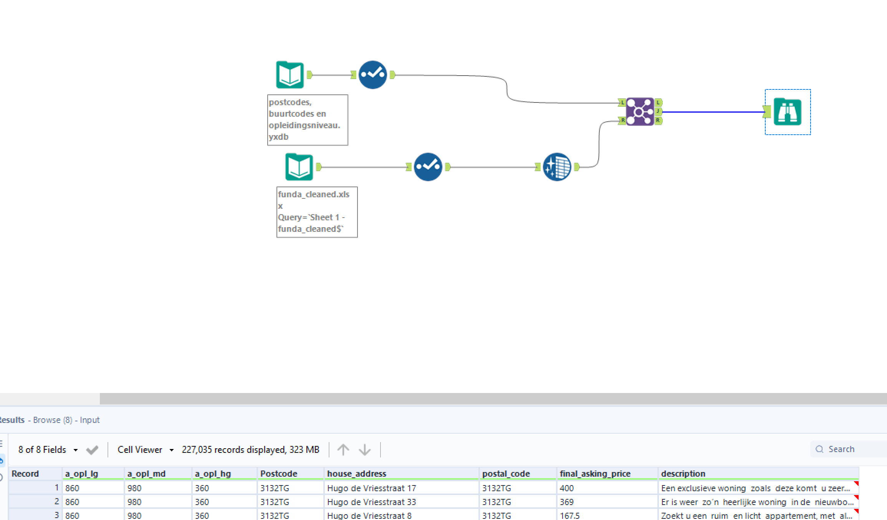This screenshot has height=520, width=887.
Task: Open the Cell Viewer dropdown
Action: 146,450
